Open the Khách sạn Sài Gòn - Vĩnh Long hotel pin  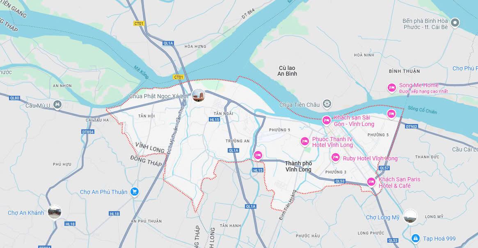coord(327,121)
